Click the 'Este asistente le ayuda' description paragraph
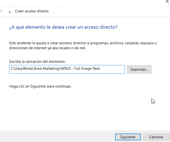170x142 pixels. (83, 45)
